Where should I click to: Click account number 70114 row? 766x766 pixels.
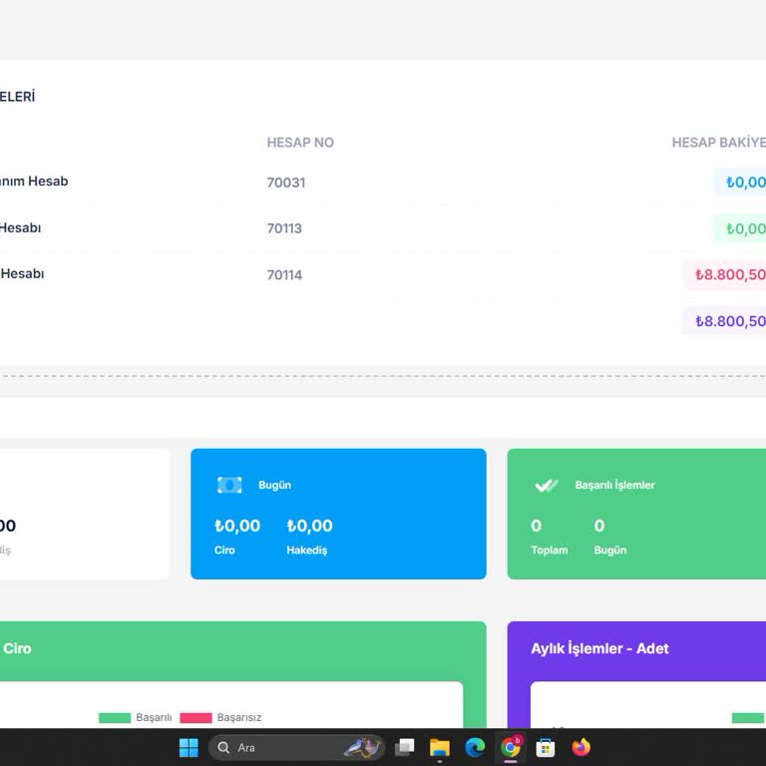(x=284, y=275)
